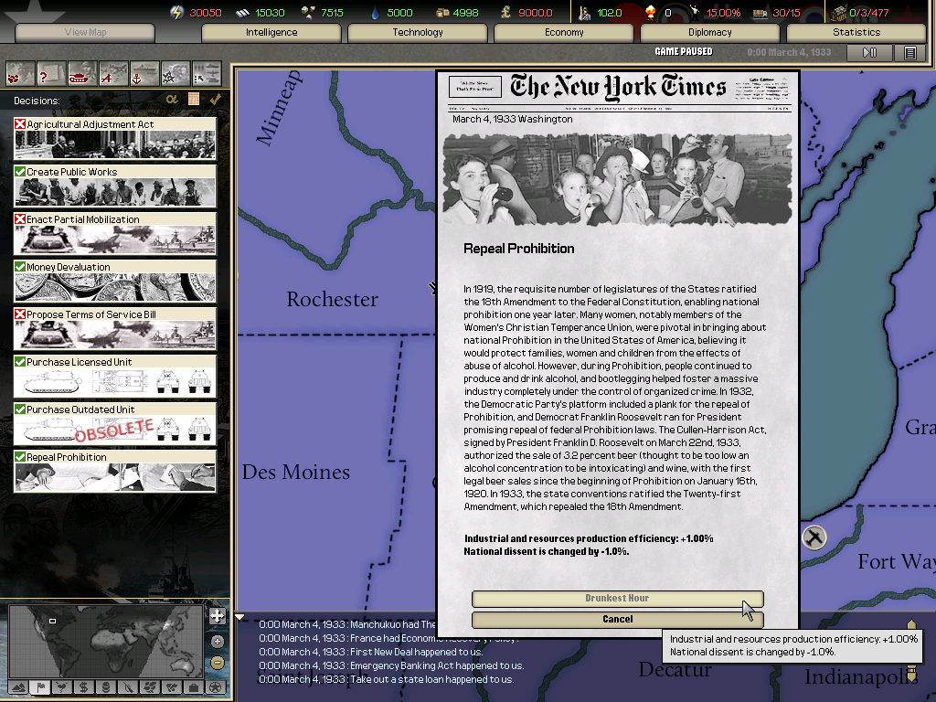
Task: Sort decisions alphabetically with alpha icon
Action: [172, 99]
